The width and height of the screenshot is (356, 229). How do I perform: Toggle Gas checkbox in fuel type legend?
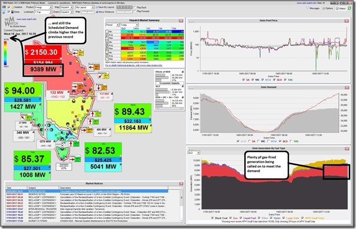coord(230,218)
